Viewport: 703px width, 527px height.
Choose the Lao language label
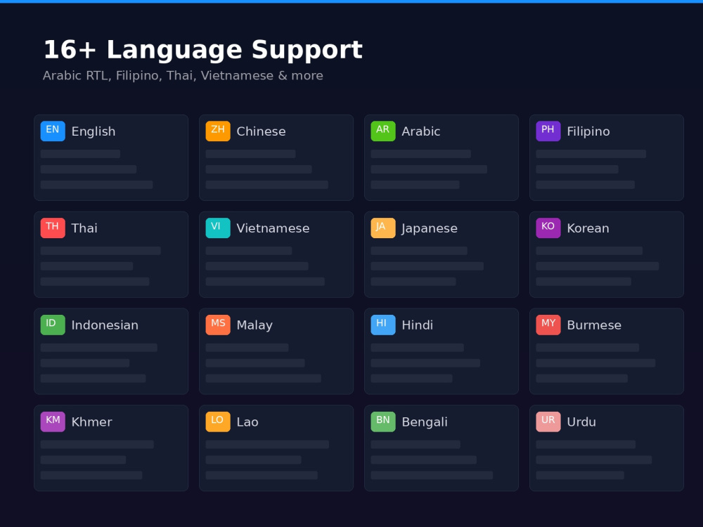tap(247, 422)
